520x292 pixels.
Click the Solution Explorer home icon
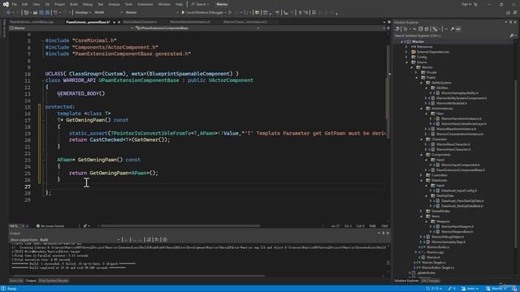[x=397, y=29]
